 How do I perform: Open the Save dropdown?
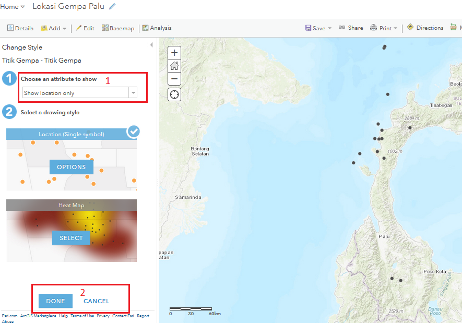[x=318, y=28]
